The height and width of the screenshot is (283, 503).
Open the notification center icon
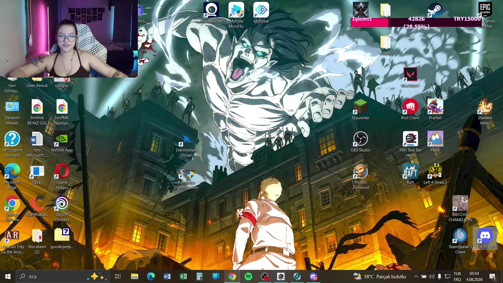click(493, 276)
